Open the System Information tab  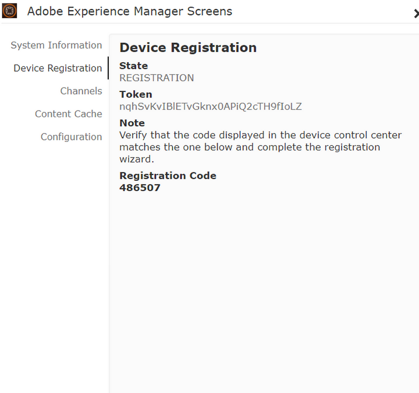click(56, 45)
